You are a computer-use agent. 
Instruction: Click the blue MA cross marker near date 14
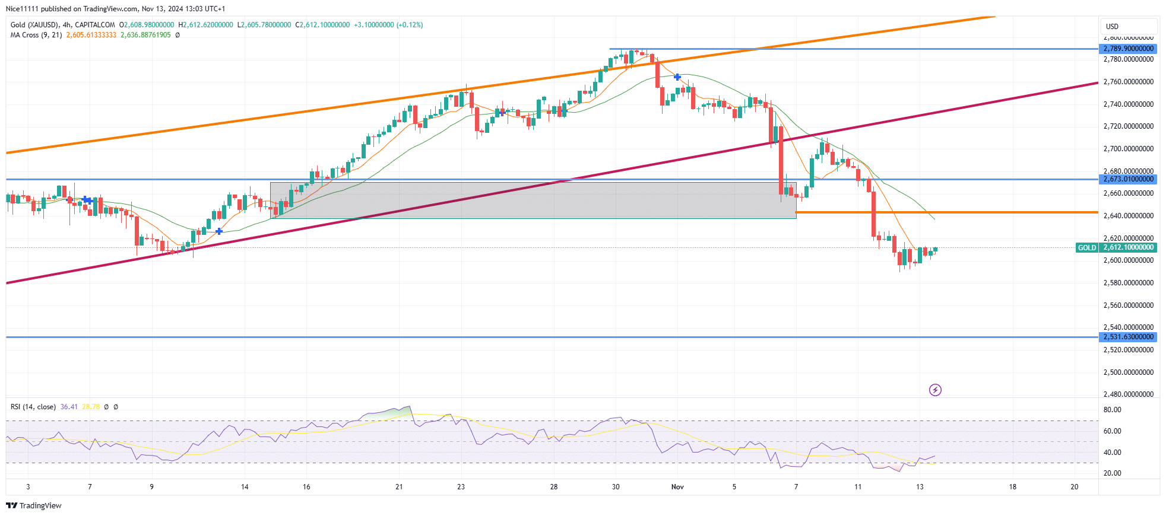pos(219,231)
